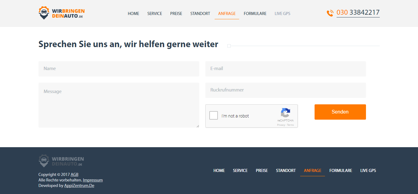Open the Service page from header menu

click(155, 13)
